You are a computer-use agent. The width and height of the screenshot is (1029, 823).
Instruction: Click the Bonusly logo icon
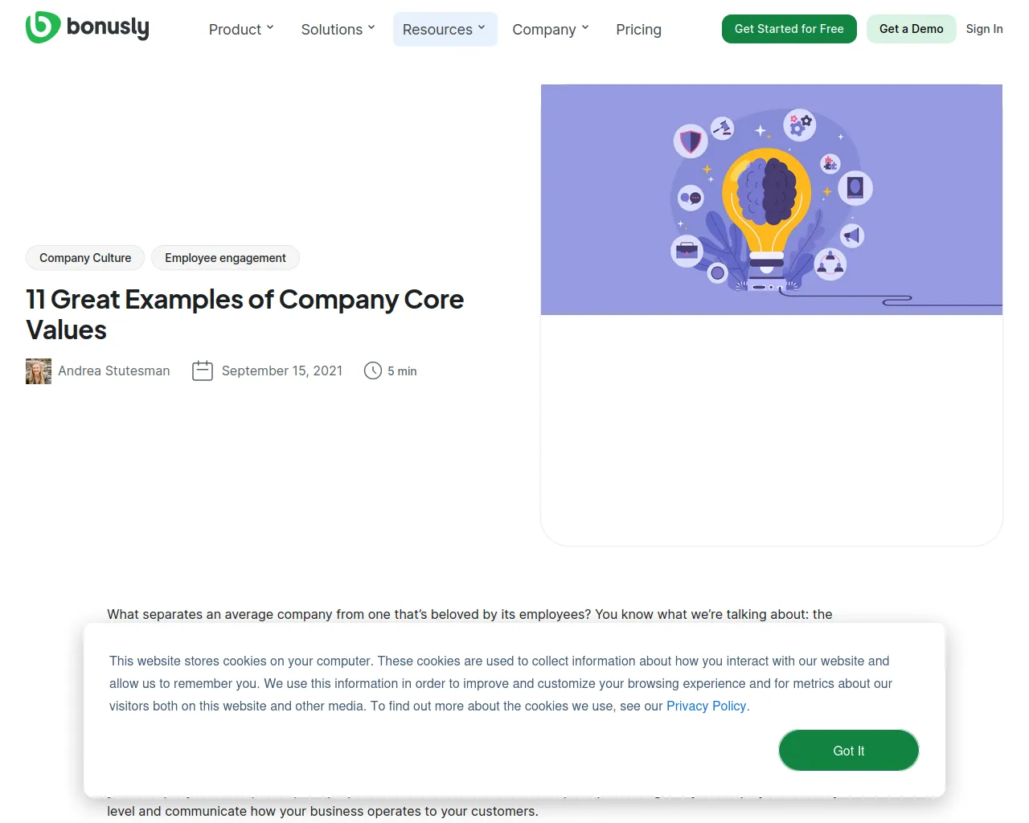coord(43,27)
